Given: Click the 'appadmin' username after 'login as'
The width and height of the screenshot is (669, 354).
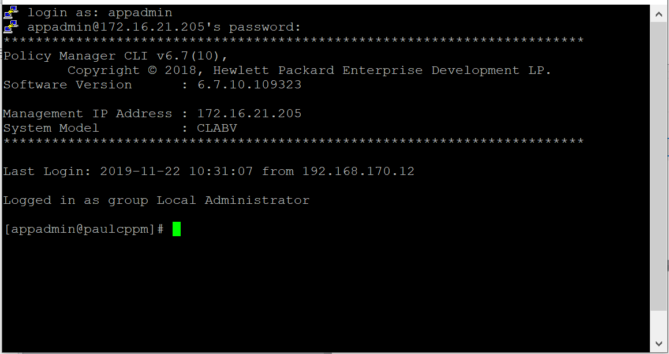Looking at the screenshot, I should [x=140, y=13].
